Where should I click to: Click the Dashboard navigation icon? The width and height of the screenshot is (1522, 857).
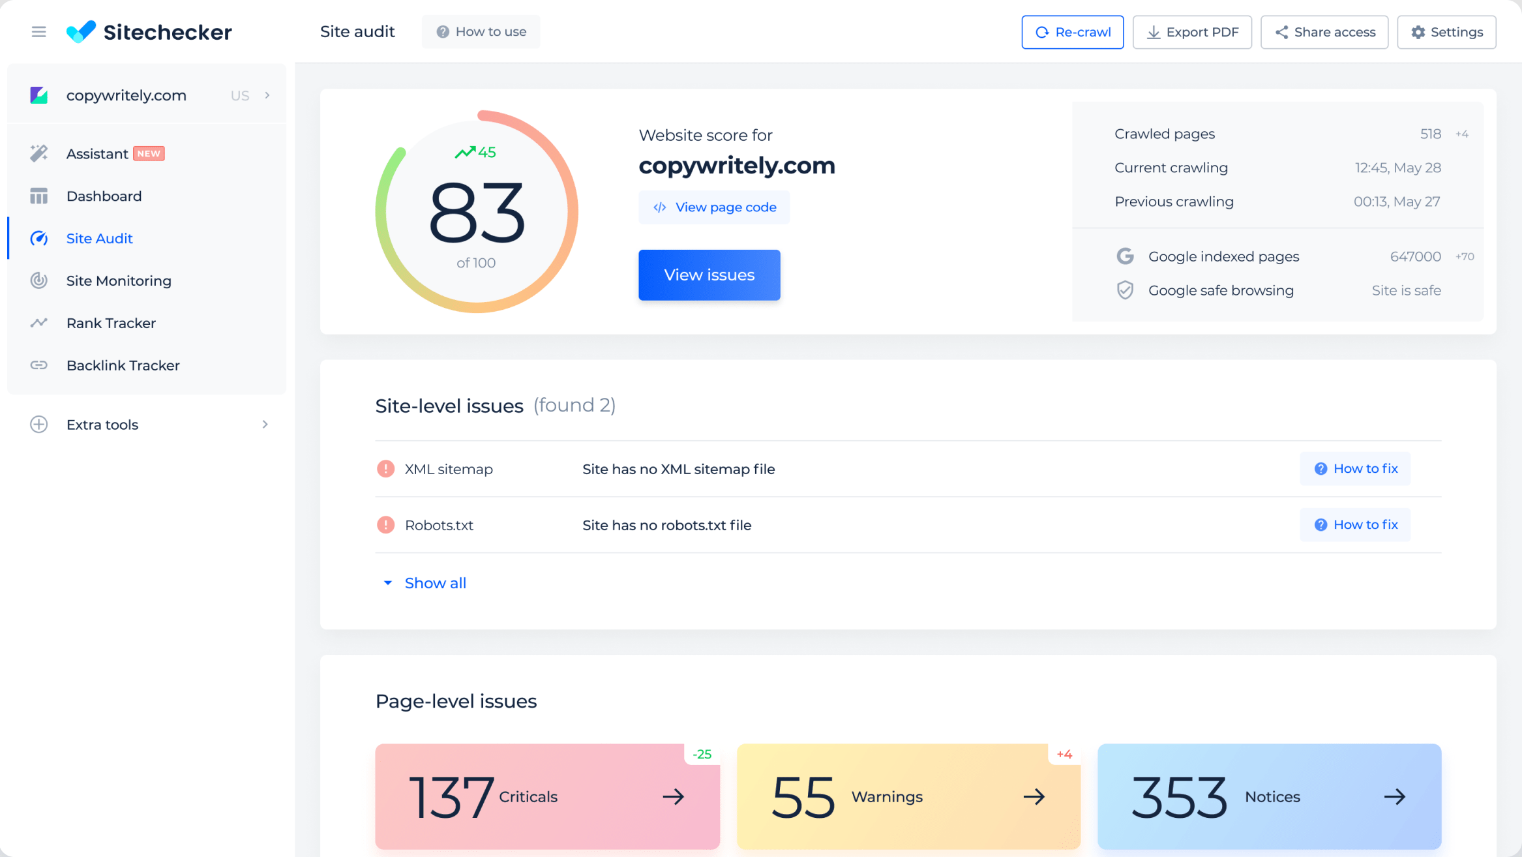[40, 196]
